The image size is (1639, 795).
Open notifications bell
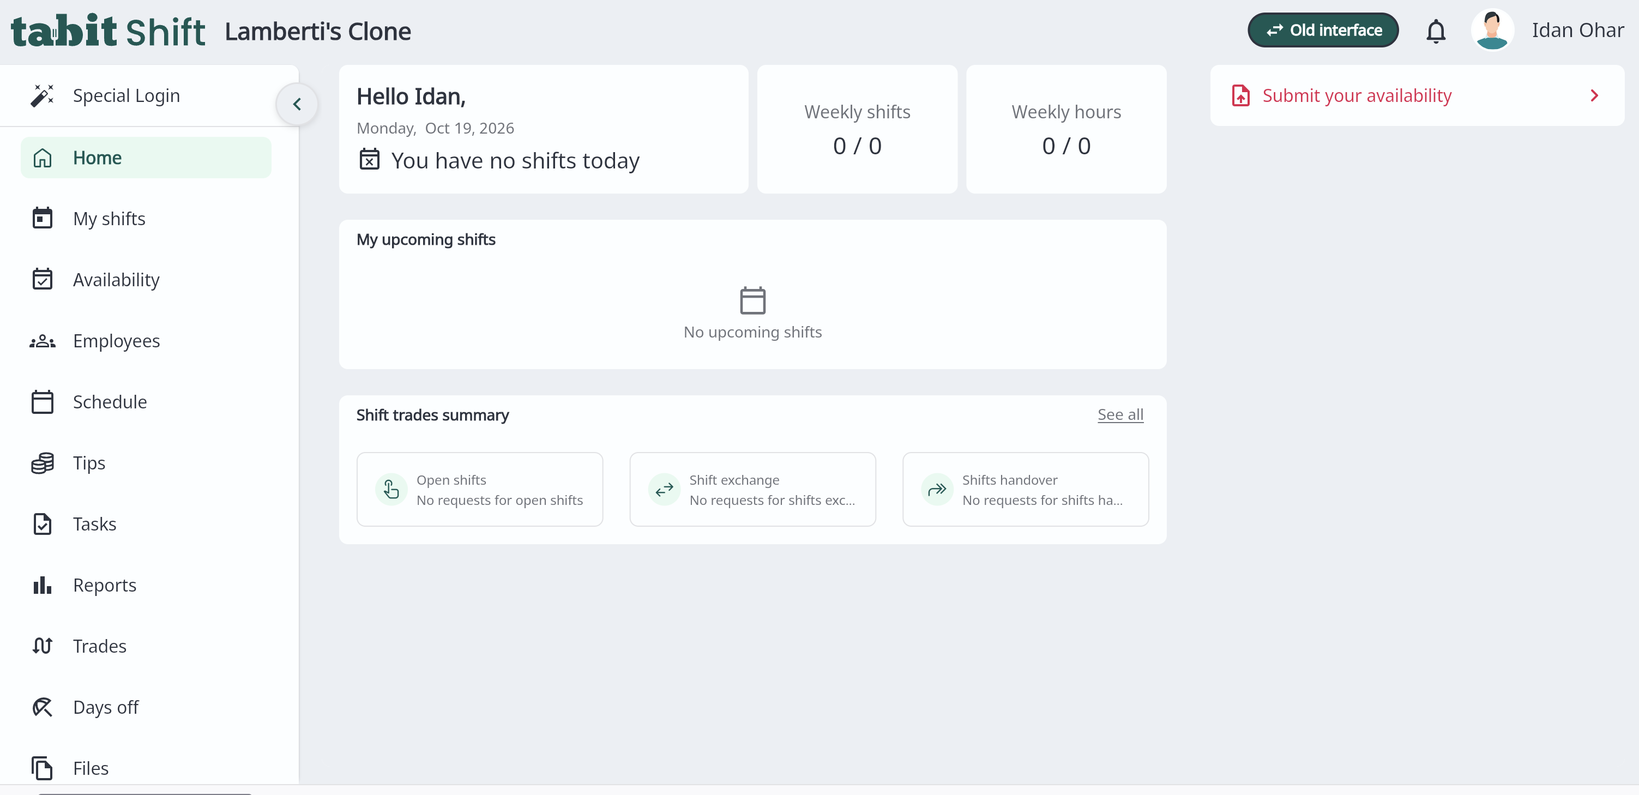1436,31
